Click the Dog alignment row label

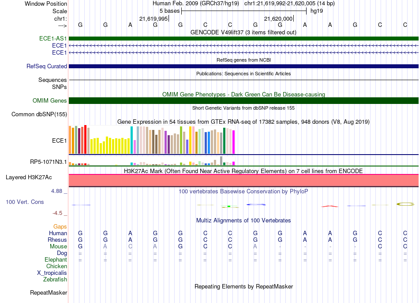(x=62, y=253)
